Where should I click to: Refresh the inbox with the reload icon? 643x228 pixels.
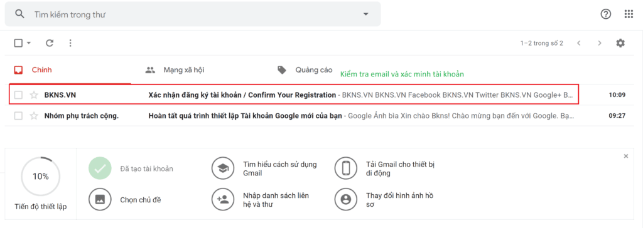click(50, 43)
